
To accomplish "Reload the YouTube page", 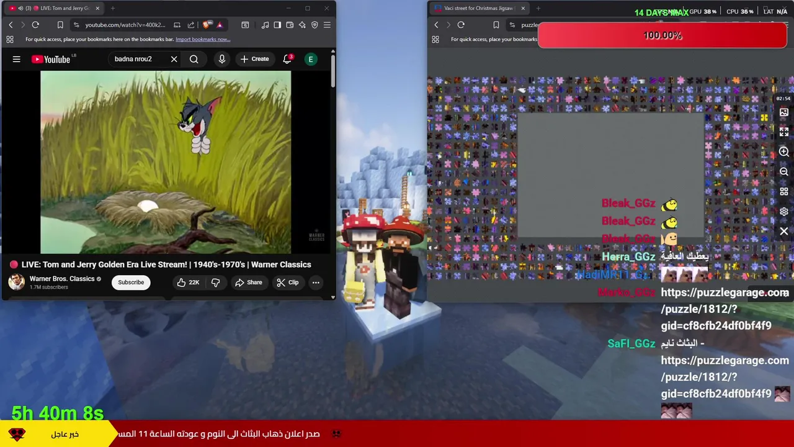I will point(35,25).
